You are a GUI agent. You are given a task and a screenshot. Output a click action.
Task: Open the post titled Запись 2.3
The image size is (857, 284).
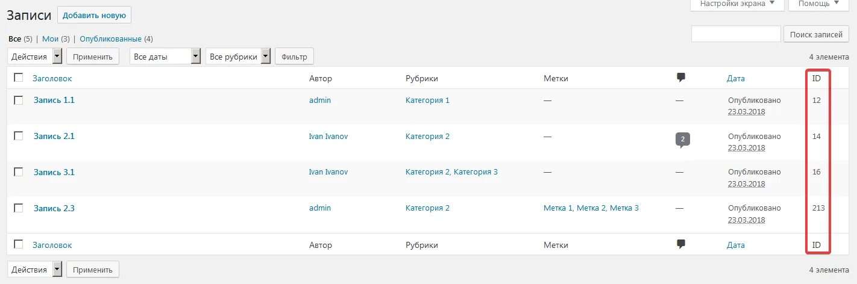tap(54, 208)
